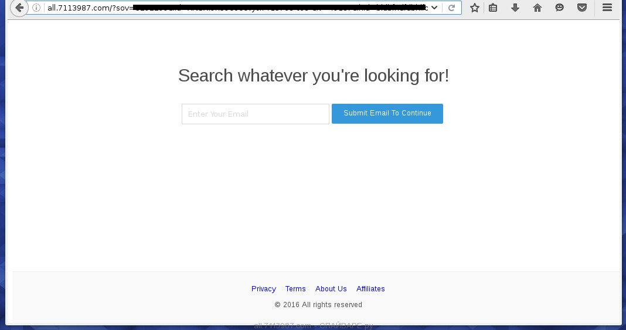
Task: Open the Affiliates footer link
Action: click(x=370, y=289)
